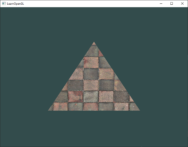Click the central dark gray brick in the triangle's third row

tap(91, 74)
